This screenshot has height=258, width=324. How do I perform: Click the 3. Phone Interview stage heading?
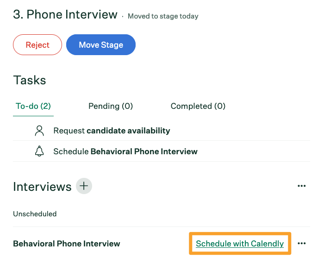pos(65,15)
